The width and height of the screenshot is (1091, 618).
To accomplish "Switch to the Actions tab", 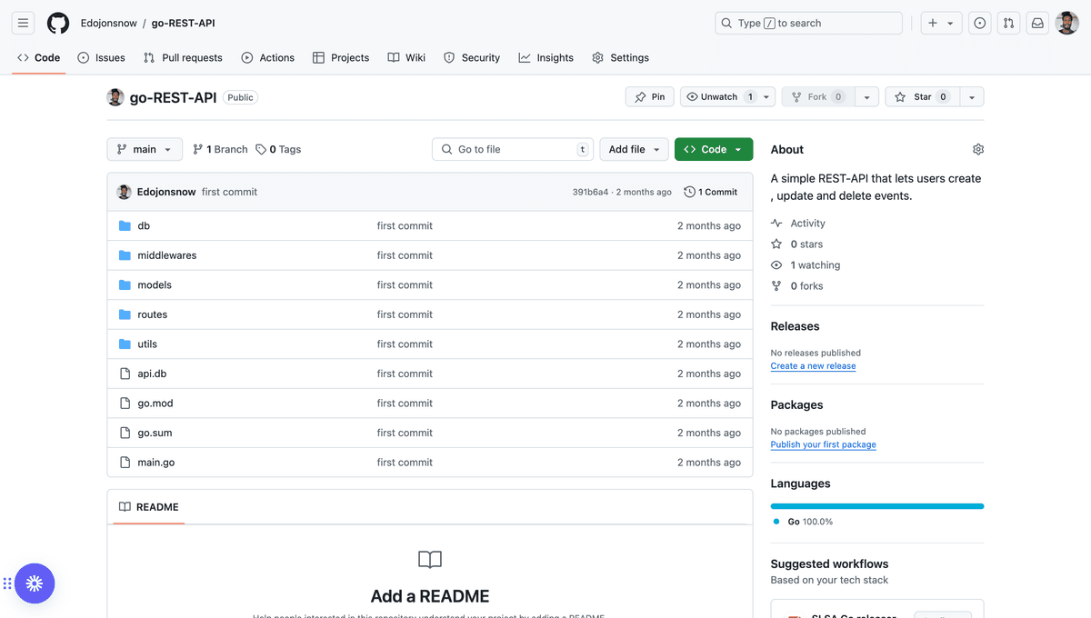I will 267,57.
